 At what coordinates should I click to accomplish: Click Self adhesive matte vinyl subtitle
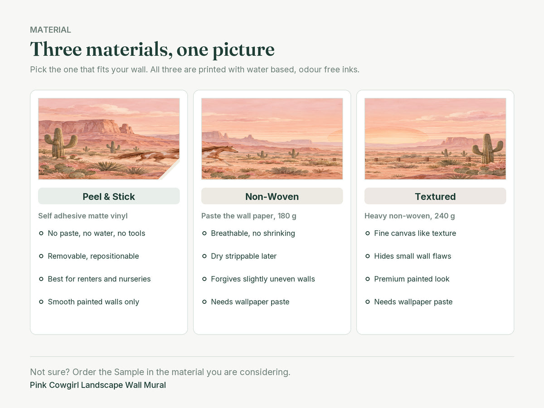[x=83, y=216]
